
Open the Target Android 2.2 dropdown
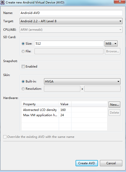coord(71,21)
